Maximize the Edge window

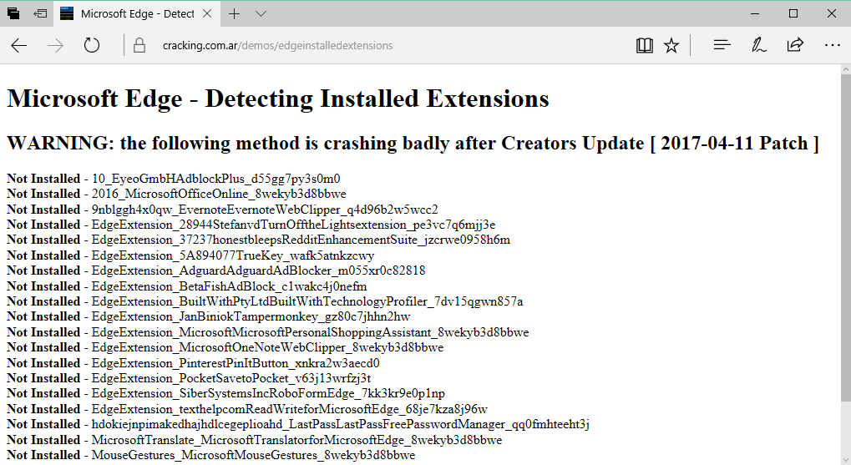[x=793, y=13]
